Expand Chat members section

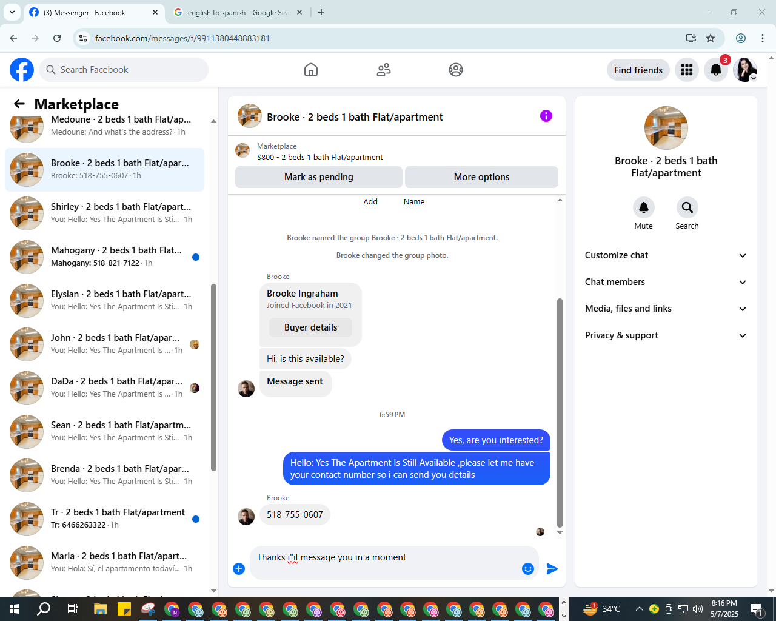666,282
